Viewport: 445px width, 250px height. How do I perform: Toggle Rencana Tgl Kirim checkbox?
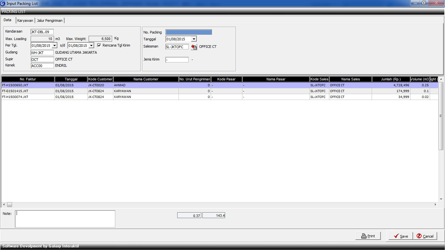coord(99,45)
